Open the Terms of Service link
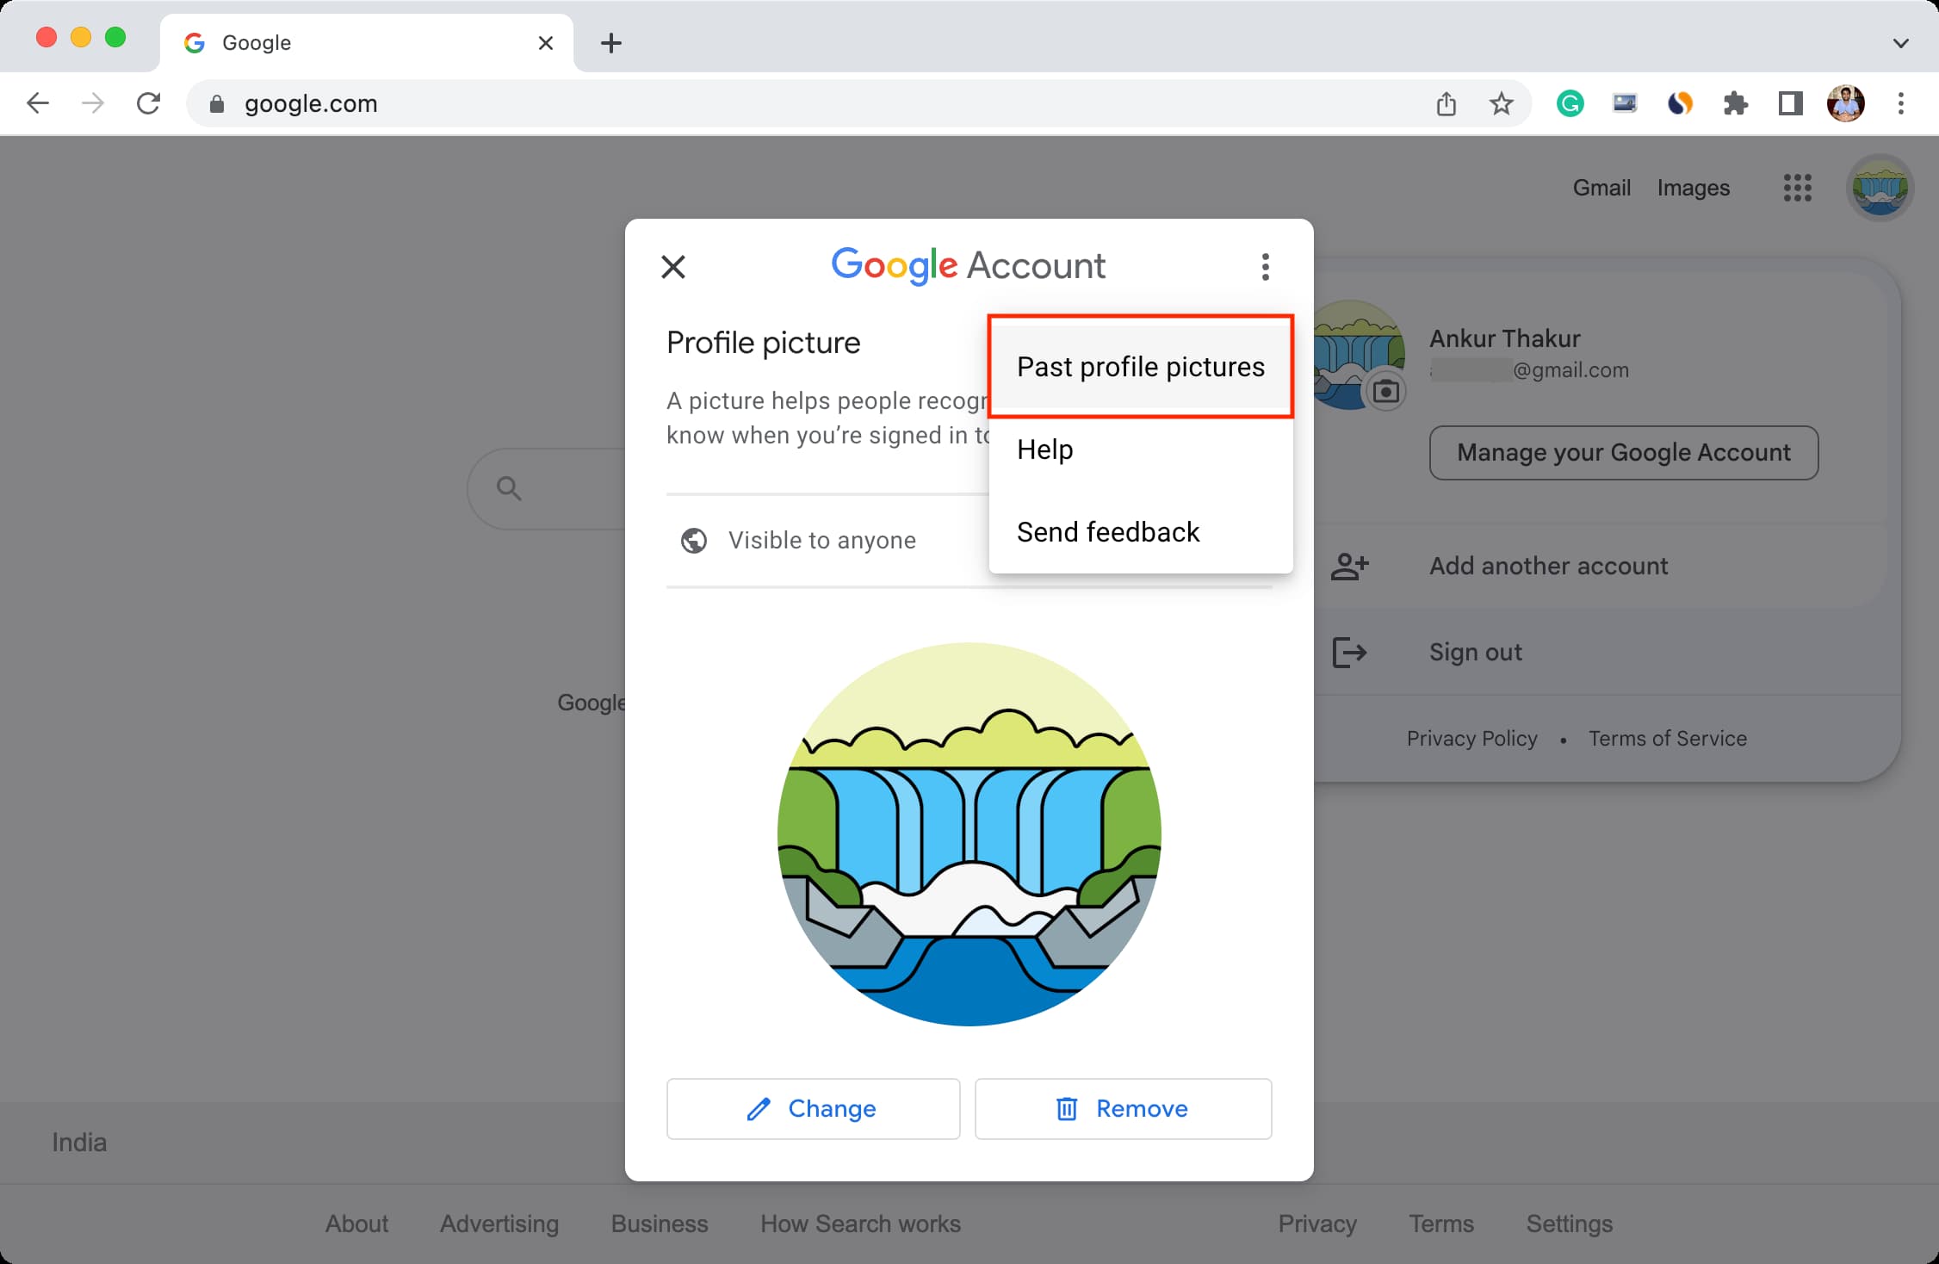This screenshot has width=1939, height=1264. click(1668, 739)
